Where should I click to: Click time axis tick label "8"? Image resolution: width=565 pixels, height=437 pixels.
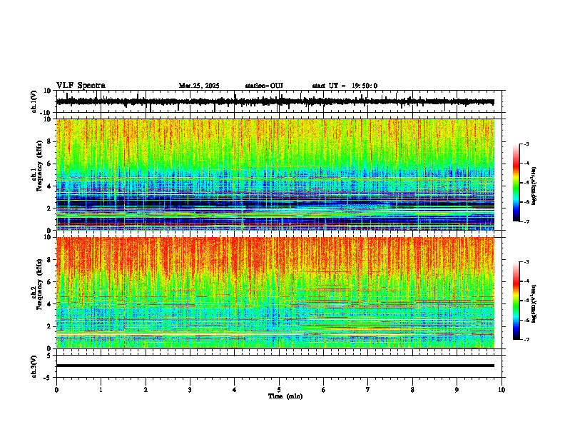(412, 389)
